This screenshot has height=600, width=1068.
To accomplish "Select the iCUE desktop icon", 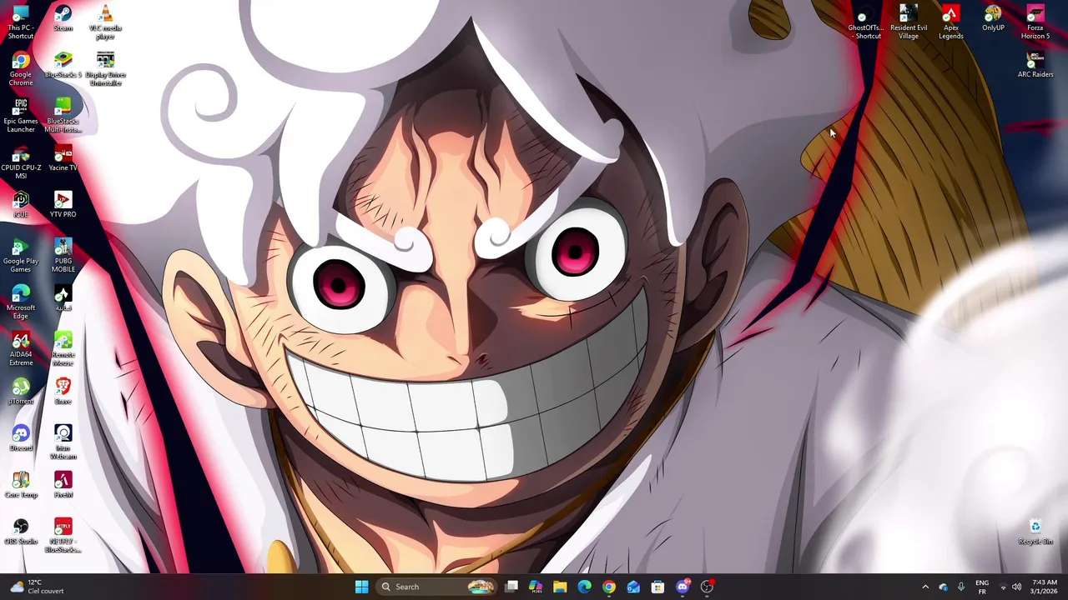I will click(21, 205).
